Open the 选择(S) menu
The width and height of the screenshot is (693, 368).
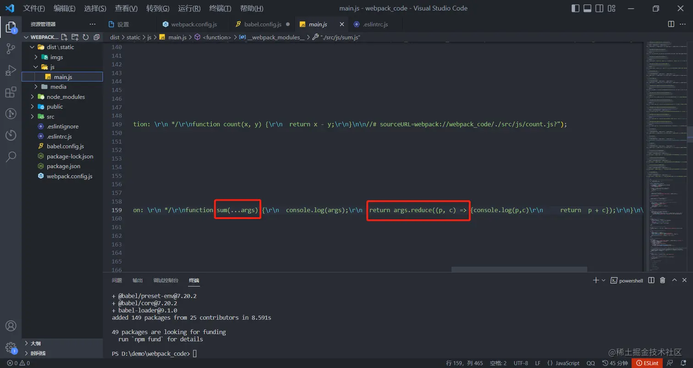(95, 8)
